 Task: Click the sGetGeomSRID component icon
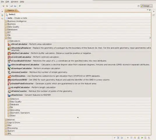pyautogui.click(x=9, y=80)
